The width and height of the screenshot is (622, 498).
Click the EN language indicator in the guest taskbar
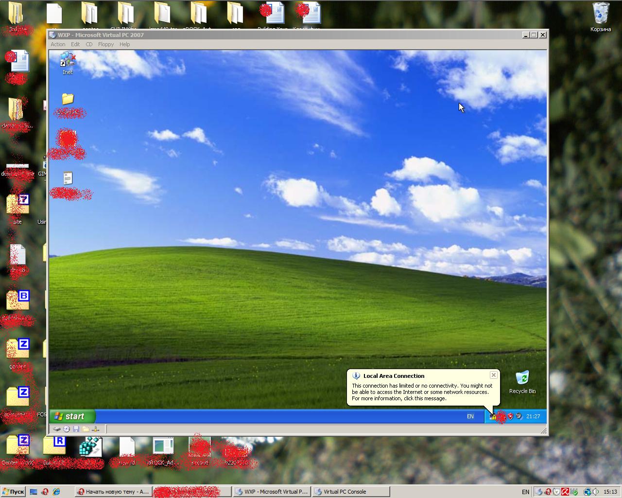click(470, 416)
